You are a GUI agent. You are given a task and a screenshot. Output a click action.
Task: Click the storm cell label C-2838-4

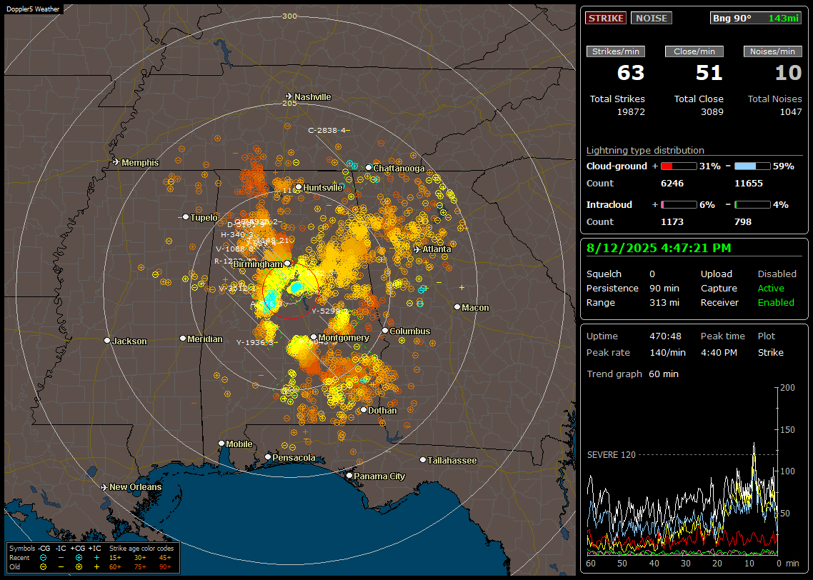coord(328,130)
